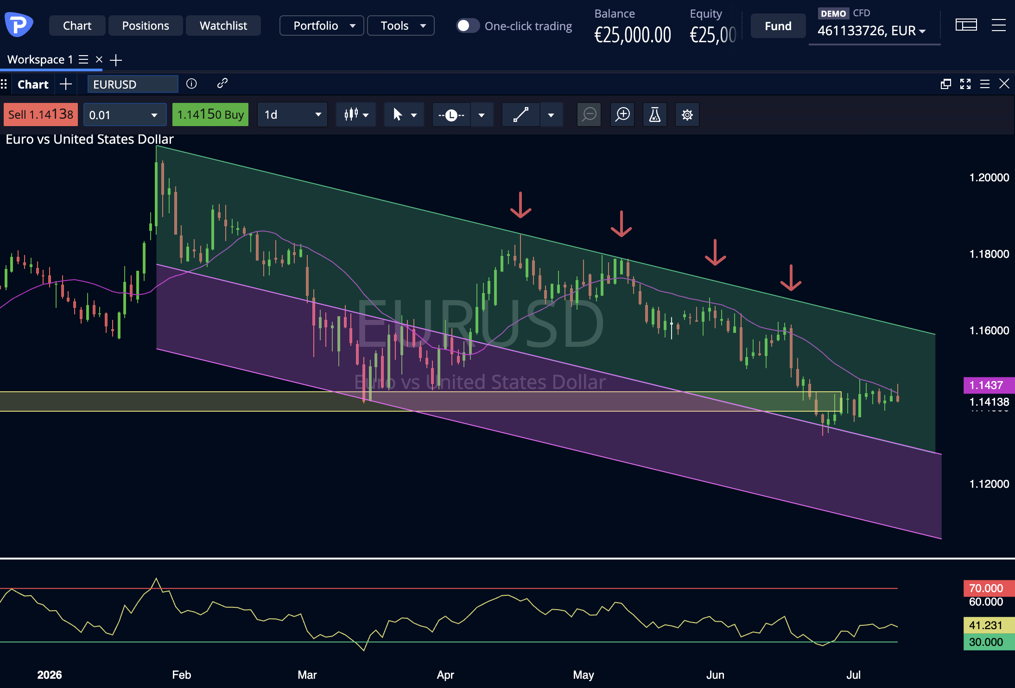Image resolution: width=1015 pixels, height=688 pixels.
Task: Click the Balance €25,000.00 value
Action: tap(633, 35)
